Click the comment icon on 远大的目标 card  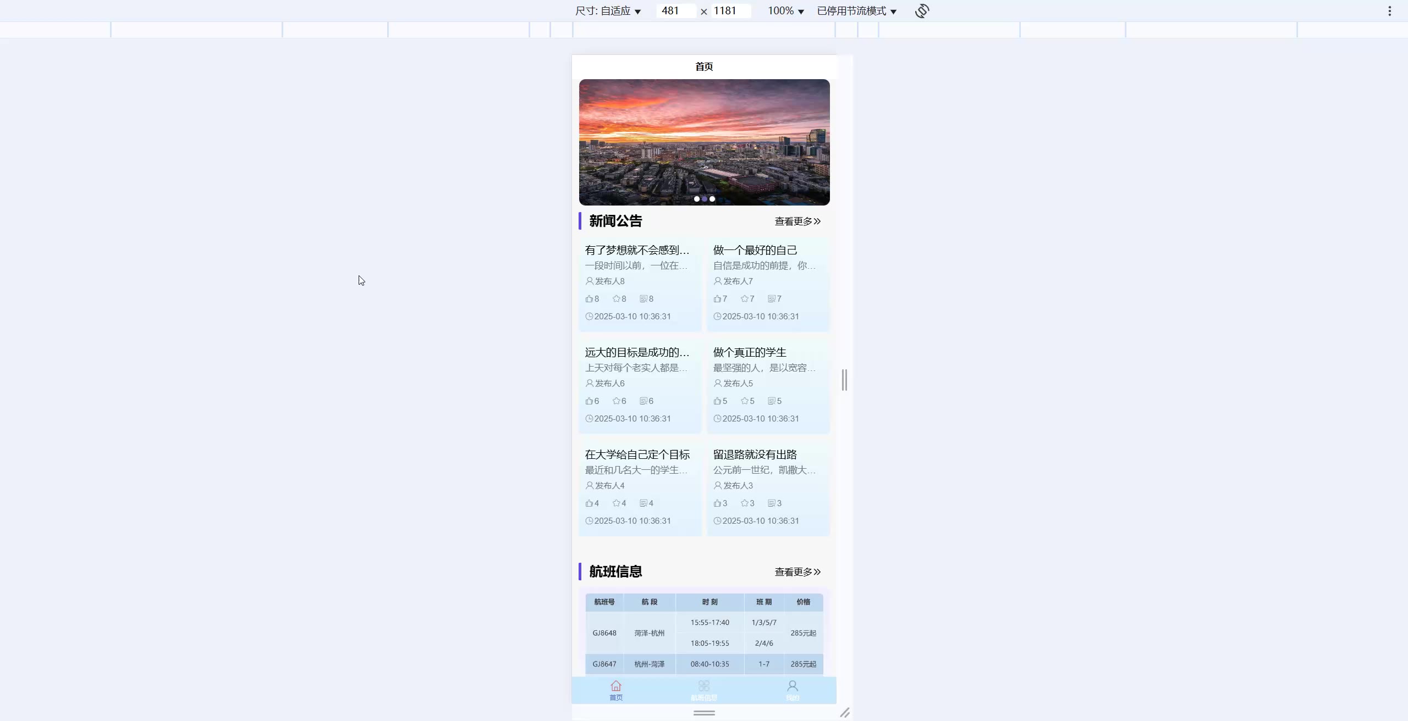point(643,401)
